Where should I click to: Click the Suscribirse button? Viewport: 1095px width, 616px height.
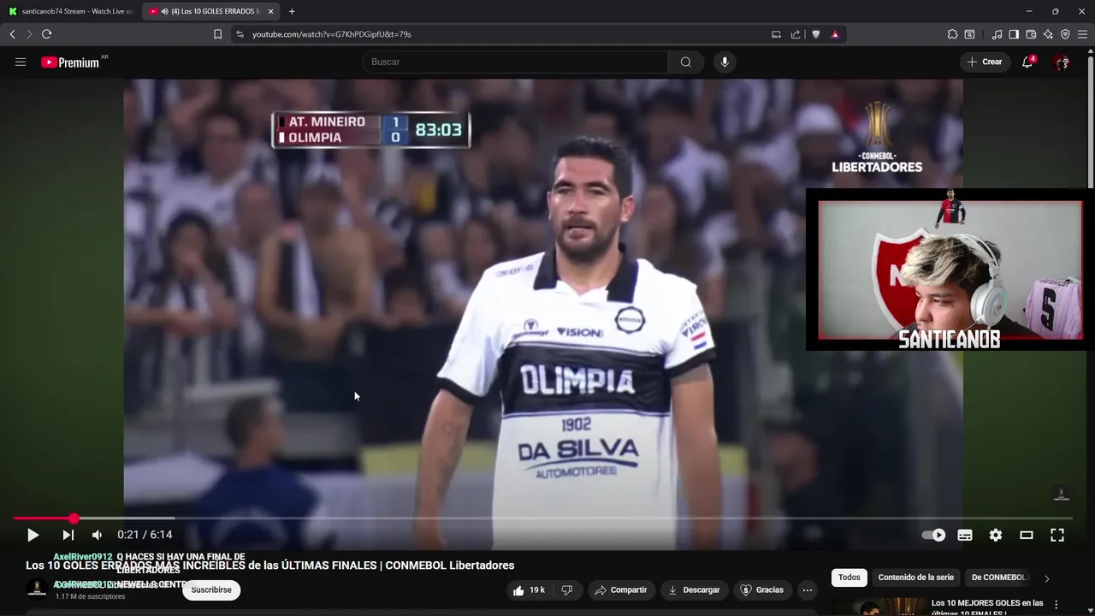coord(211,590)
